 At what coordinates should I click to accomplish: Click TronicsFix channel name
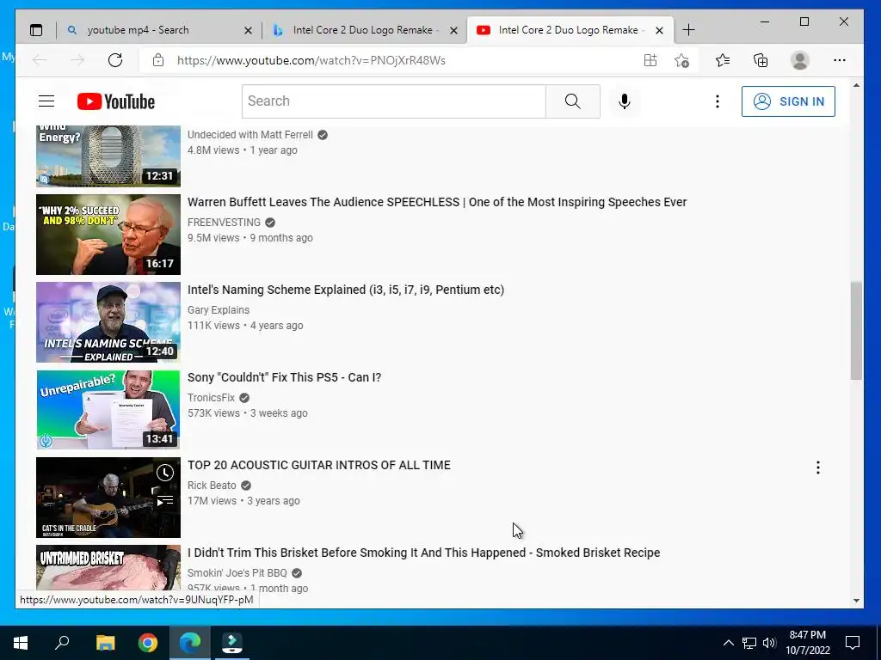[212, 397]
